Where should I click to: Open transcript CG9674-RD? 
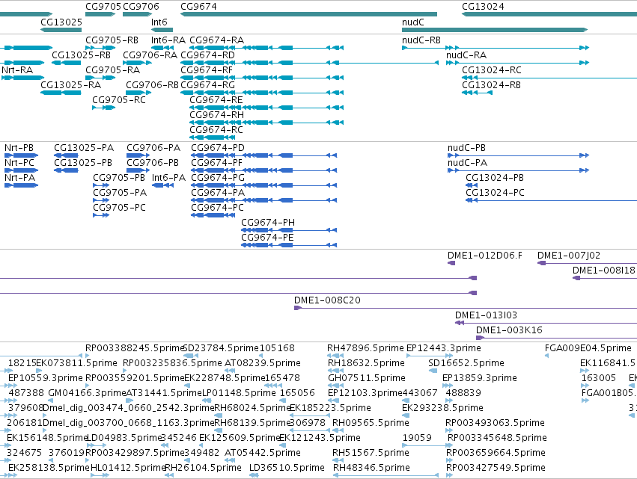click(x=207, y=55)
